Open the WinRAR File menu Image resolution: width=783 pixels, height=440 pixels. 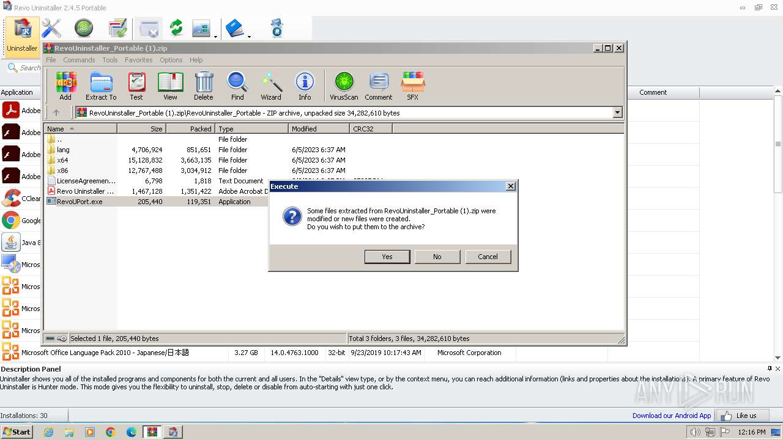point(51,60)
